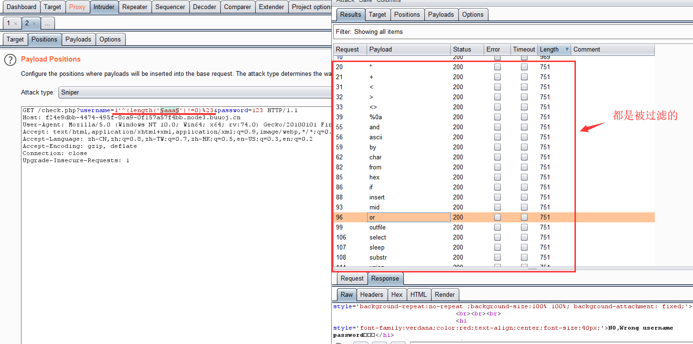
Task: Click the Length column sort arrow
Action: [567, 49]
